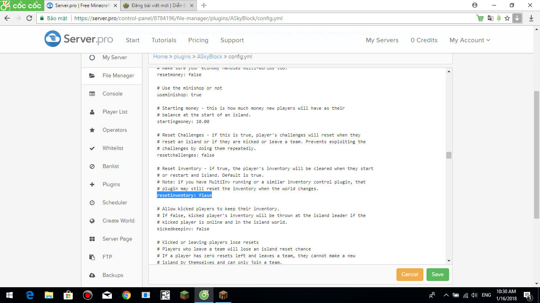
Task: Open Microsoft Edge from the taskbar
Action: pos(30,295)
